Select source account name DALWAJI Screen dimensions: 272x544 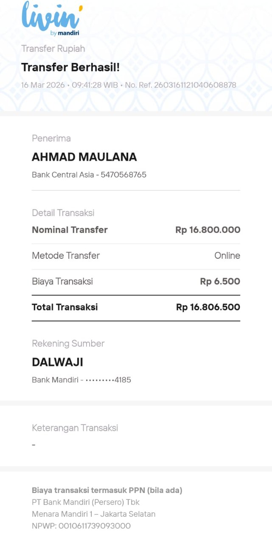click(57, 363)
